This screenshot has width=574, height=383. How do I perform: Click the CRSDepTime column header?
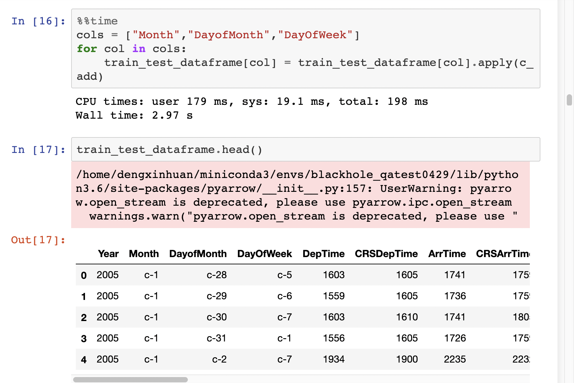(x=386, y=254)
